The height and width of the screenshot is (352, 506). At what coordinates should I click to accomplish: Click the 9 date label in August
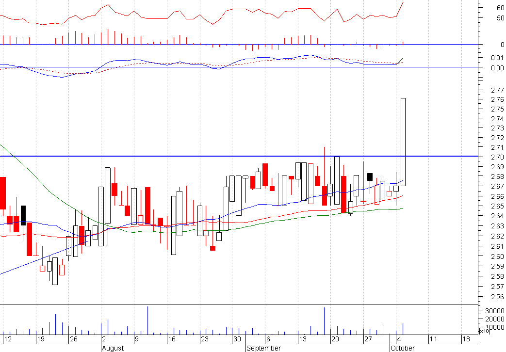[137, 339]
